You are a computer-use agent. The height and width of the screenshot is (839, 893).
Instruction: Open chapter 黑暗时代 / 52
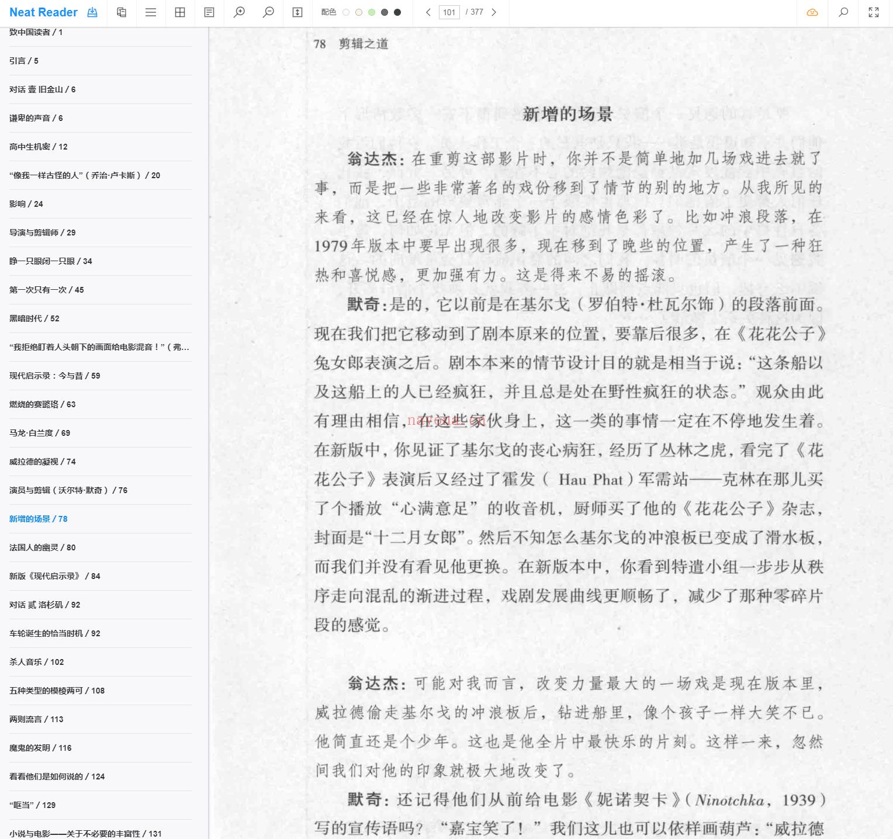34,318
